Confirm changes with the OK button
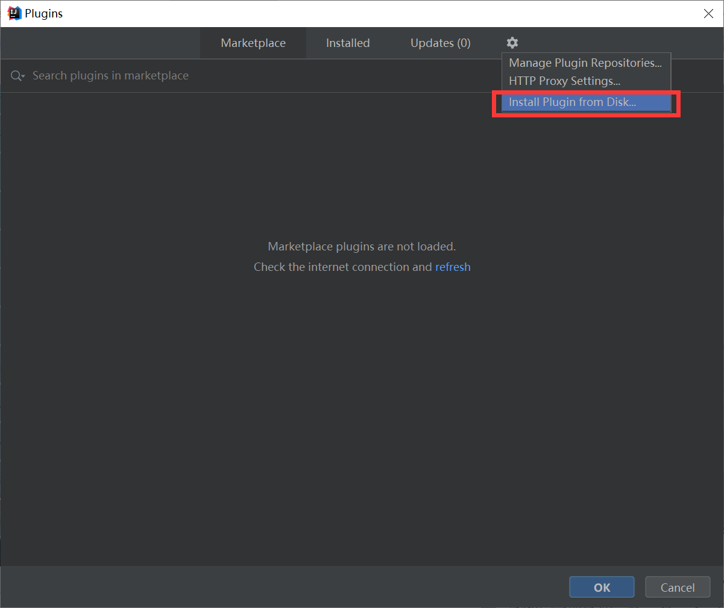 click(x=601, y=587)
